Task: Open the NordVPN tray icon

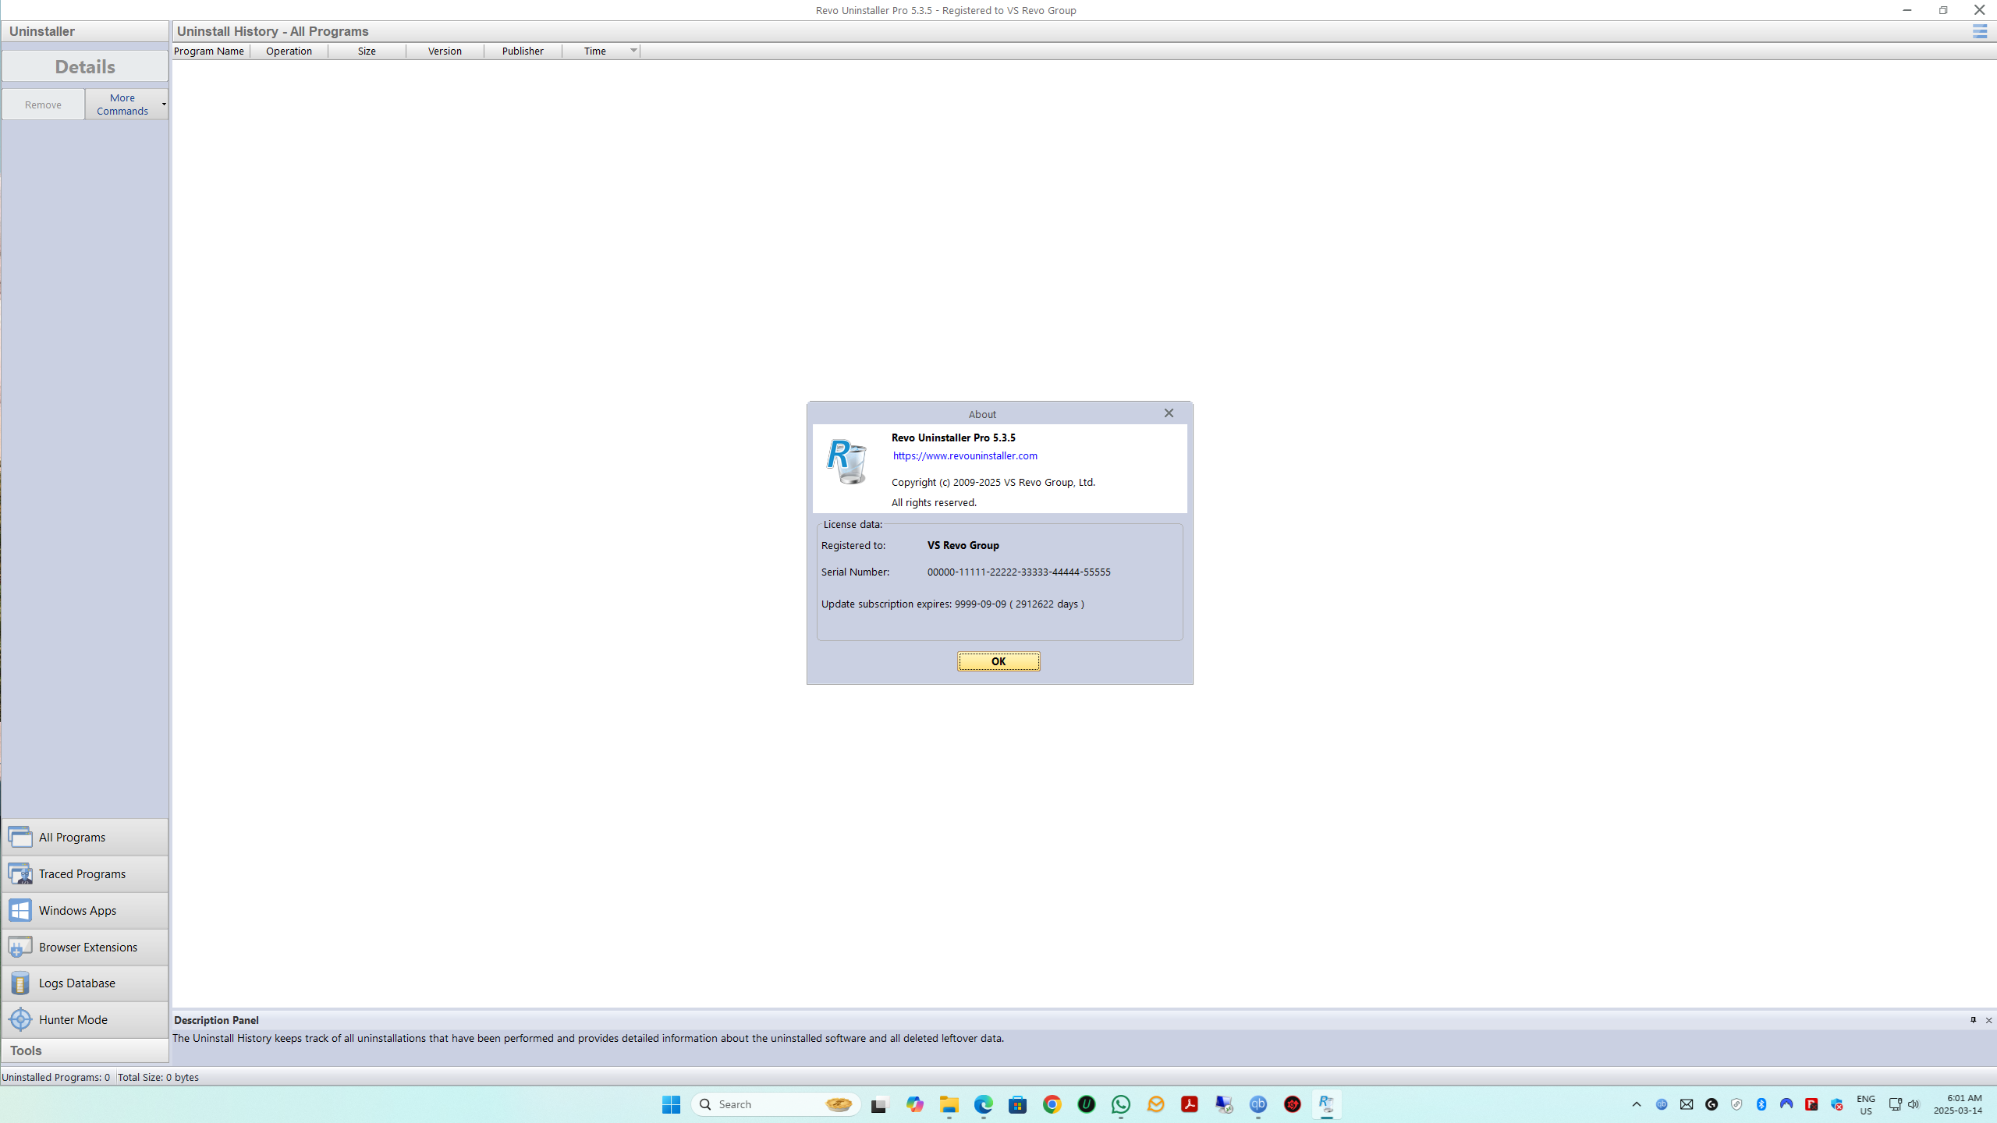Action: [1786, 1104]
